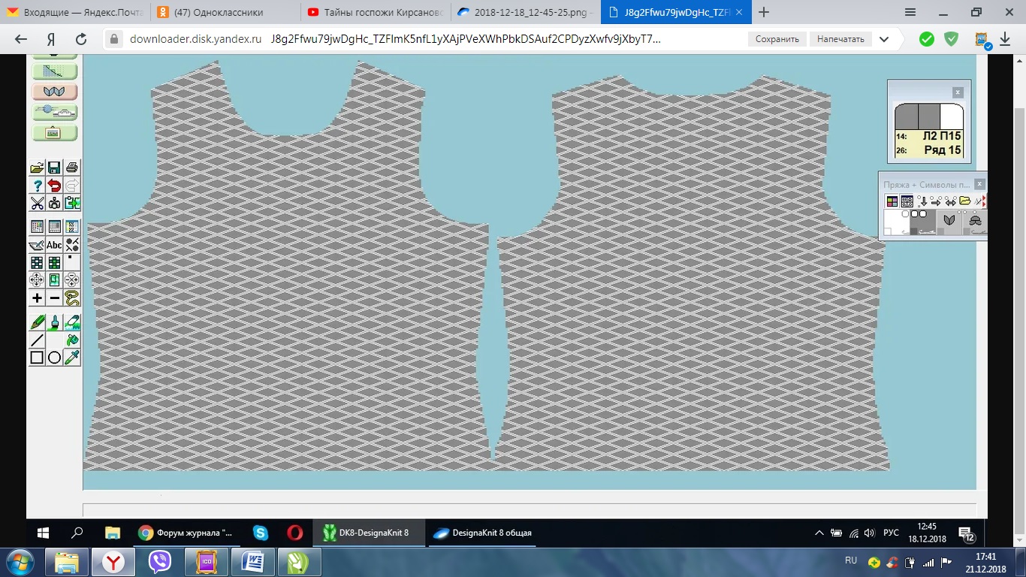Open the Interactive Knitting section button
Viewport: 1026px width, 577px height.
(55, 112)
